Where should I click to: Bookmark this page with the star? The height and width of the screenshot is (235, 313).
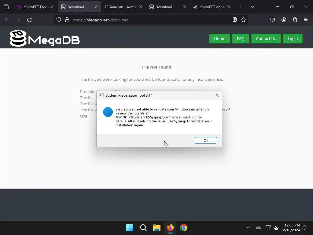coord(243,20)
